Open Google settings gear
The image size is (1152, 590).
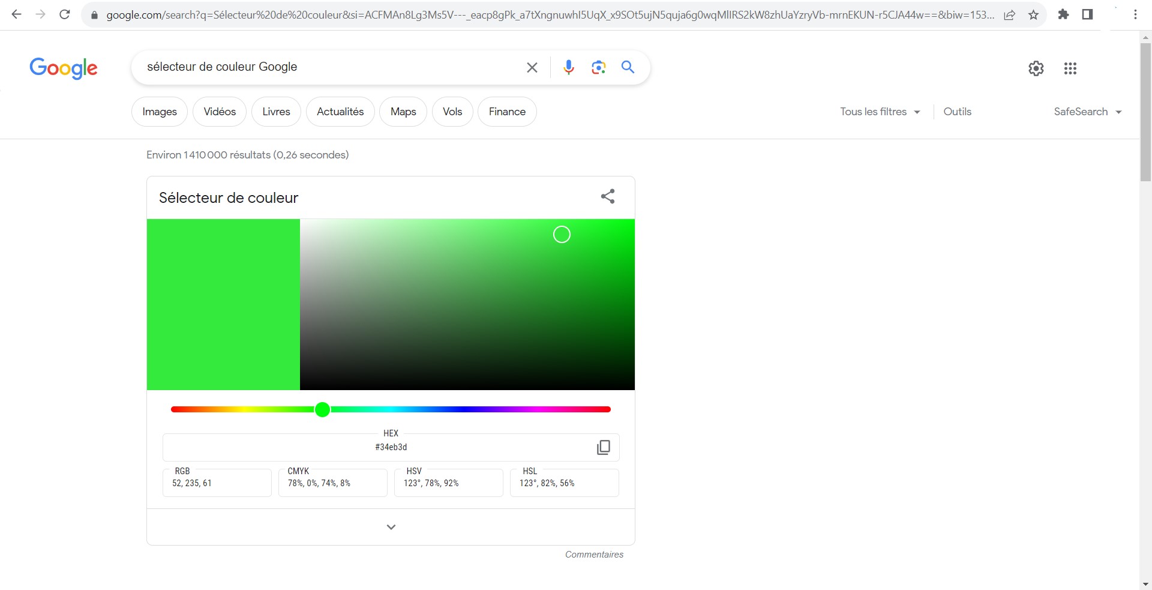coord(1036,68)
